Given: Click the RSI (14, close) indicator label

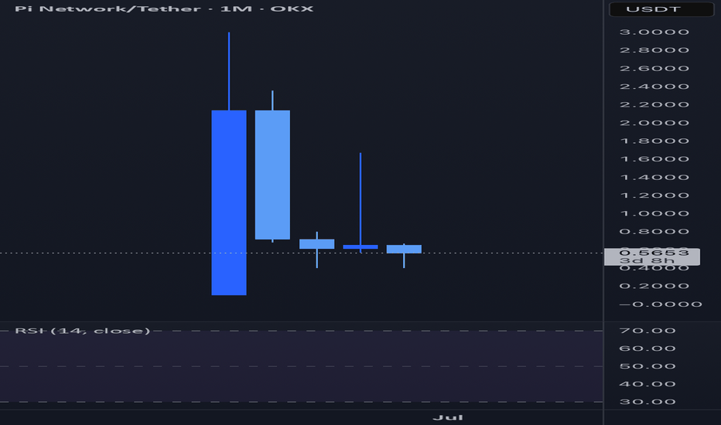Looking at the screenshot, I should tap(82, 331).
